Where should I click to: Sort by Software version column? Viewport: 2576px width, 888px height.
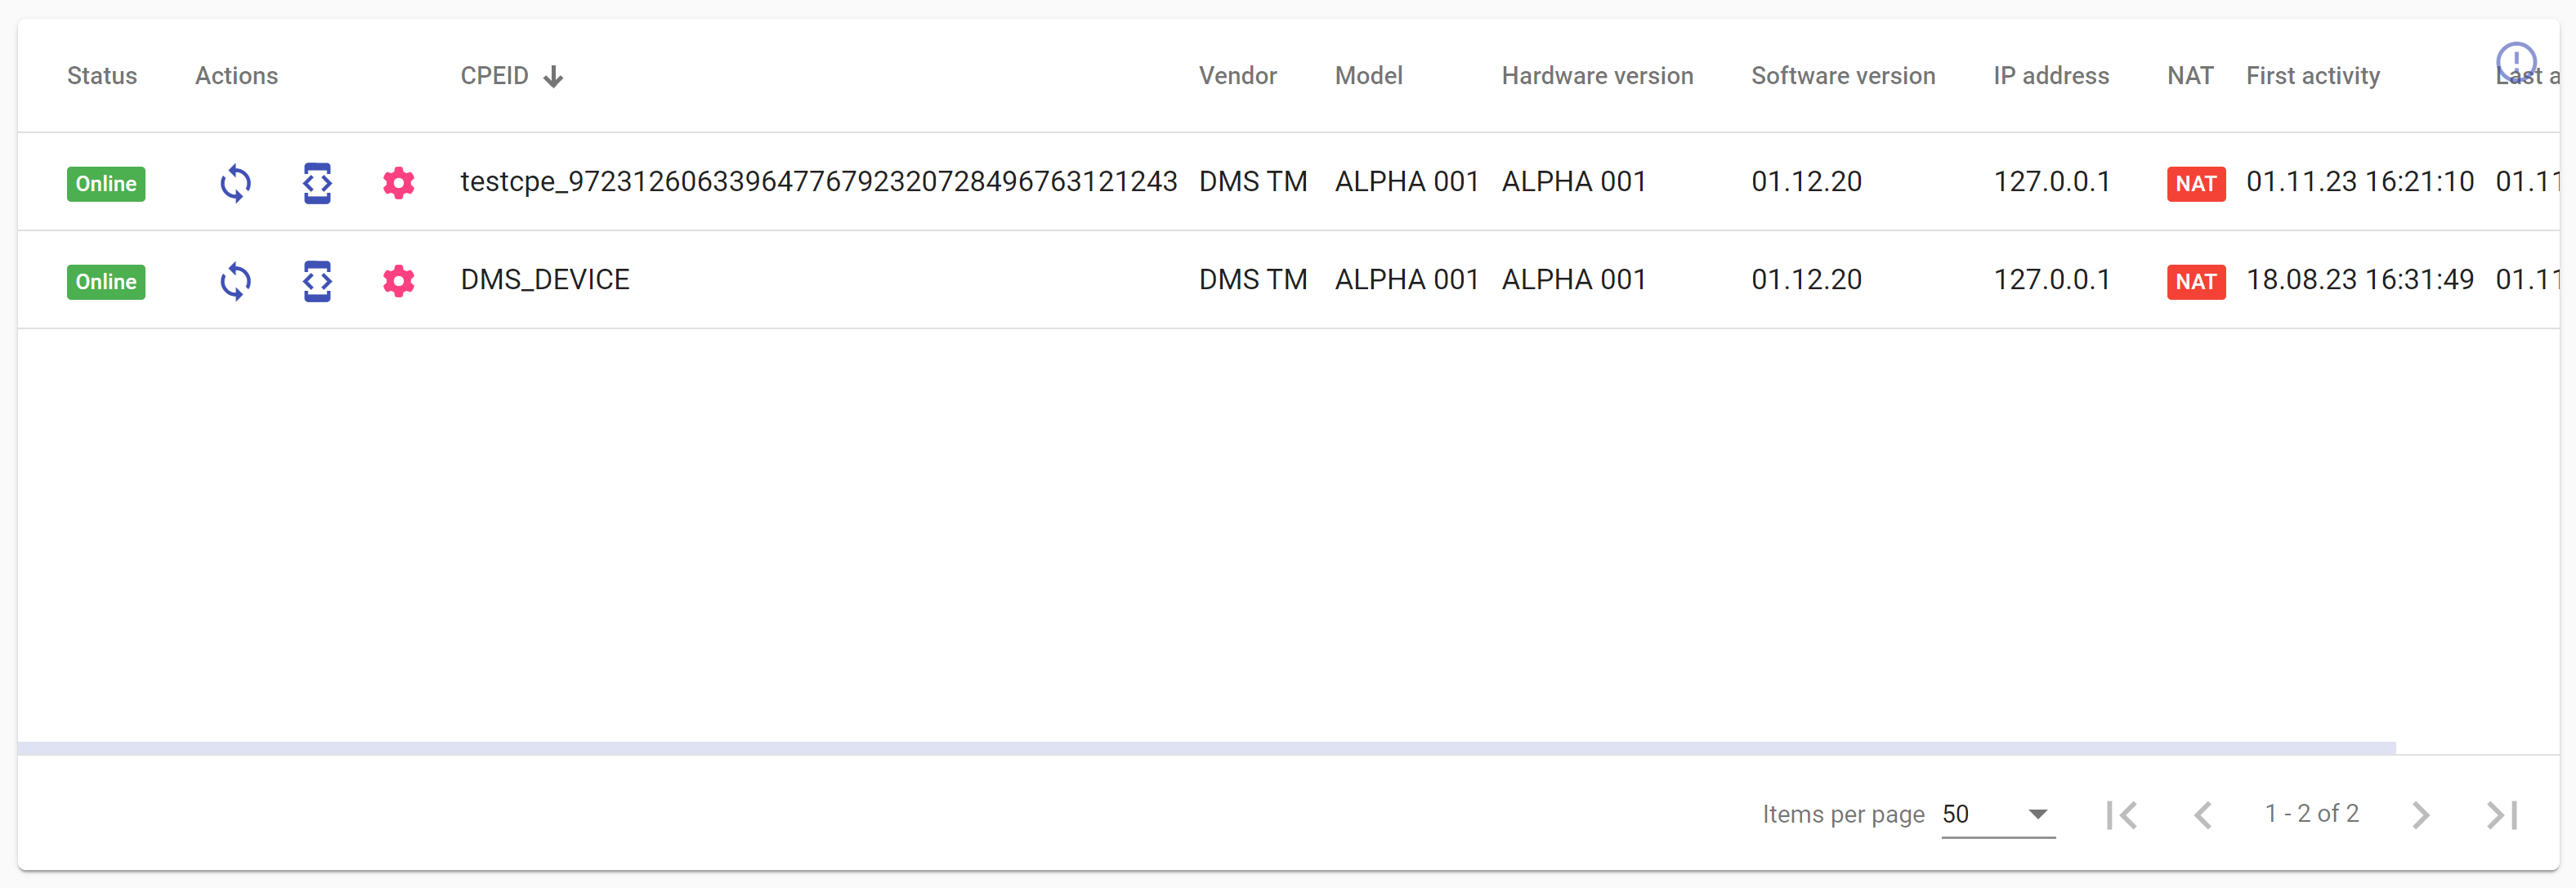point(1842,76)
